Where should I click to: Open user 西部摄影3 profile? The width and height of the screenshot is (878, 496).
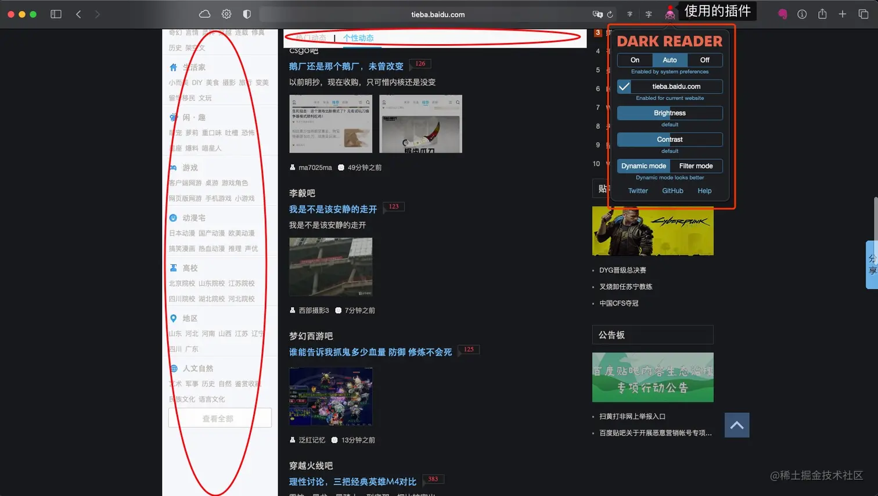pyautogui.click(x=314, y=310)
